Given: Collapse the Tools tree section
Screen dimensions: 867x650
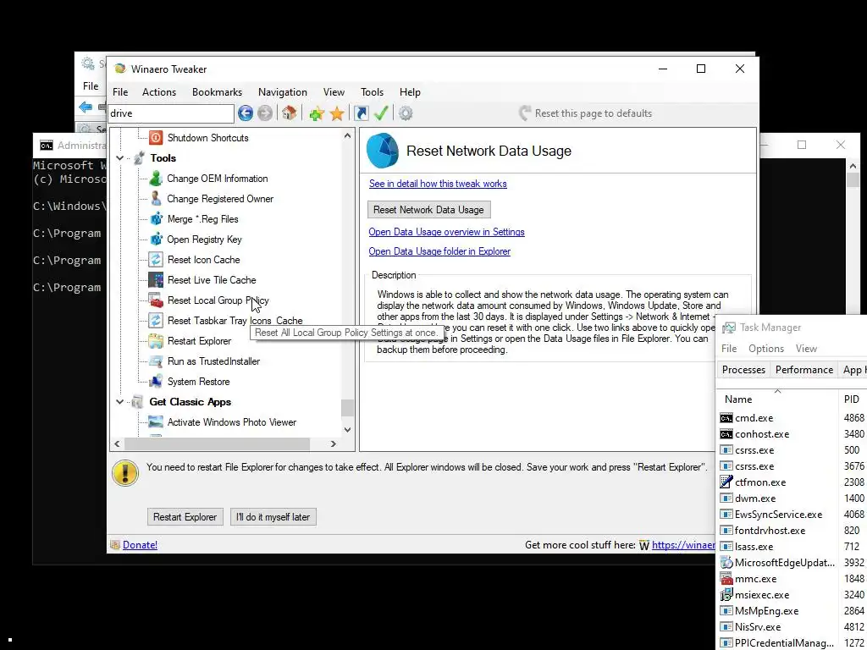Looking at the screenshot, I should [119, 158].
